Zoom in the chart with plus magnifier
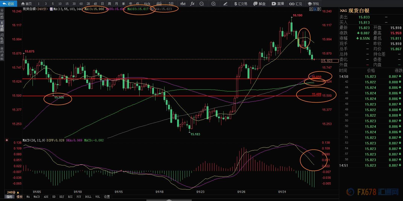403x201 pixels. pyautogui.click(x=213, y=4)
